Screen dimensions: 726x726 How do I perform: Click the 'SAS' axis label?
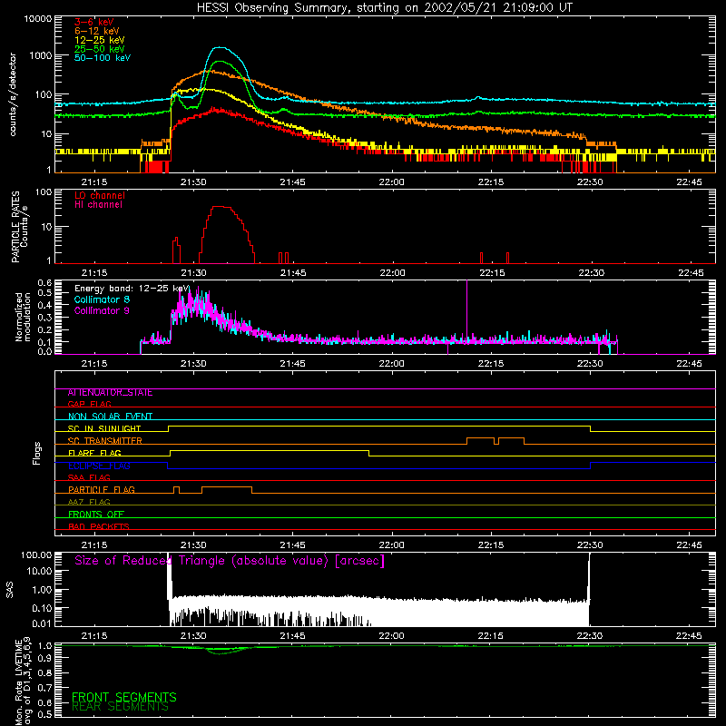click(x=10, y=590)
